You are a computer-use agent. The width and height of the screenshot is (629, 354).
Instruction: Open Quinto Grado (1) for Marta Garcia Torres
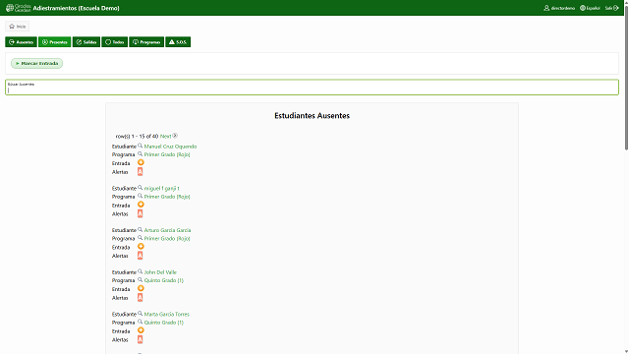click(x=164, y=323)
